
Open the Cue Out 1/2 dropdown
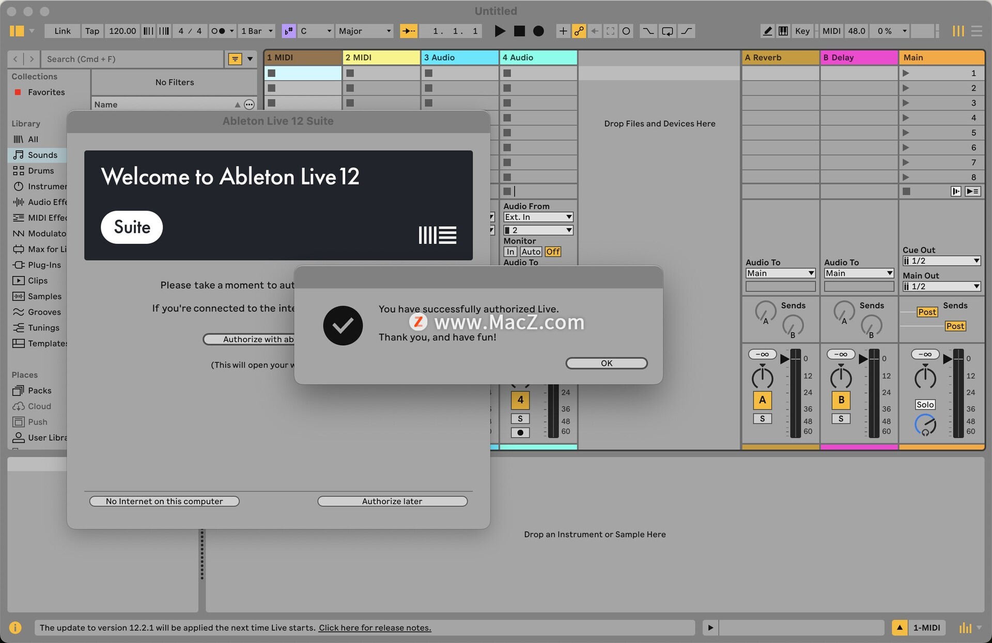[941, 261]
